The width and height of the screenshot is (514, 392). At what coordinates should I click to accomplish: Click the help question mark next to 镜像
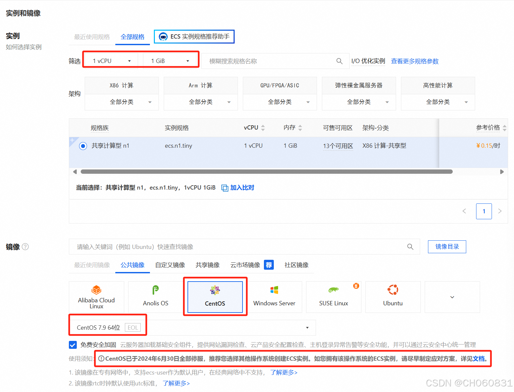tap(25, 247)
